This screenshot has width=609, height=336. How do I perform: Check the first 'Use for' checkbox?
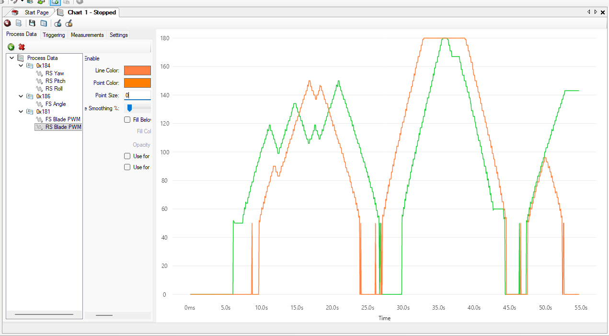(x=127, y=156)
